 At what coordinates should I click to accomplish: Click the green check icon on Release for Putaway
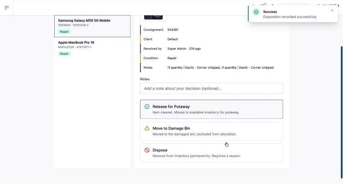147,107
